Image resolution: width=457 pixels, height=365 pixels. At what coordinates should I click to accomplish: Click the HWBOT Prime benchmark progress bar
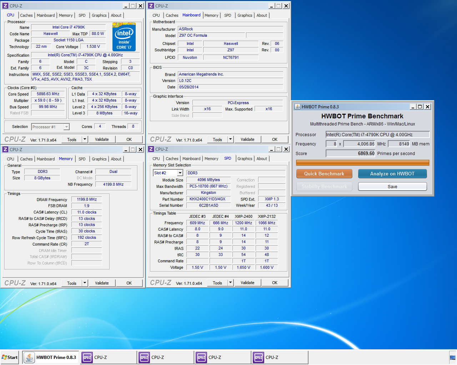[x=363, y=163]
